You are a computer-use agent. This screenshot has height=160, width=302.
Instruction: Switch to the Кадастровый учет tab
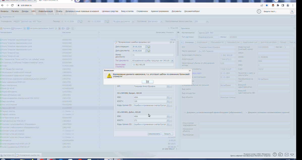250,42
